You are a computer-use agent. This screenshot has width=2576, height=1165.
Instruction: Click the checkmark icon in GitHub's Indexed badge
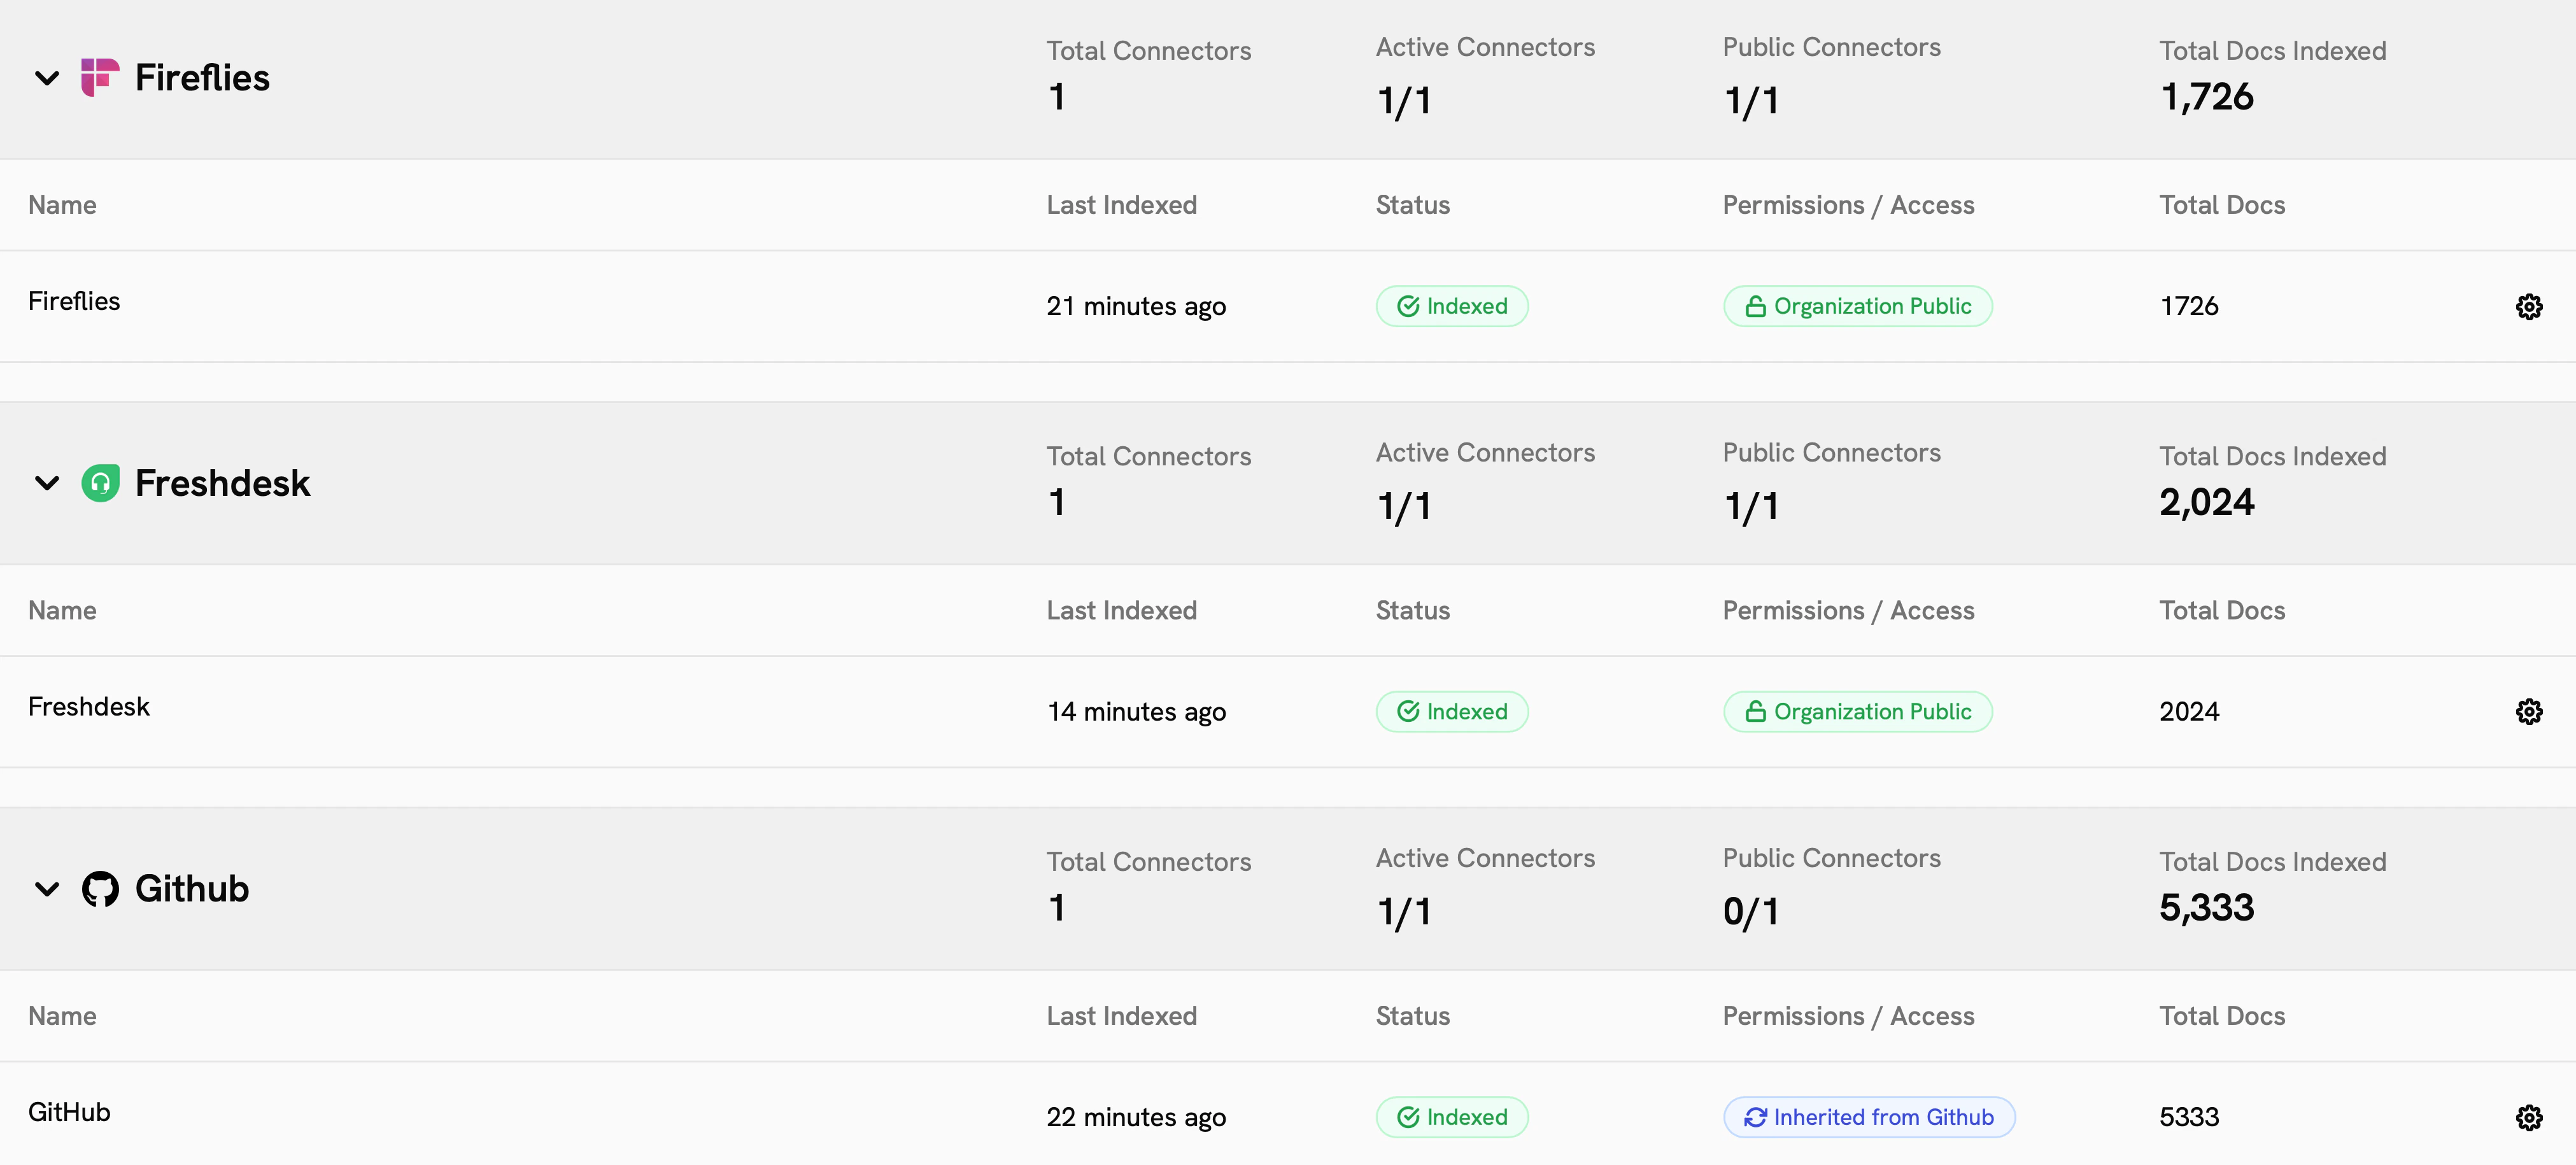(1407, 1117)
